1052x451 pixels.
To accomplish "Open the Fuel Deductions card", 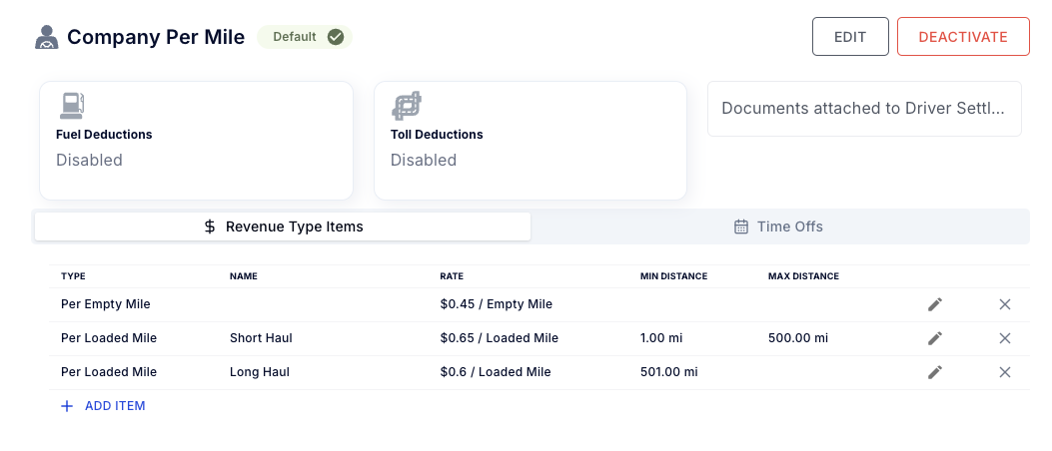I will [196, 141].
